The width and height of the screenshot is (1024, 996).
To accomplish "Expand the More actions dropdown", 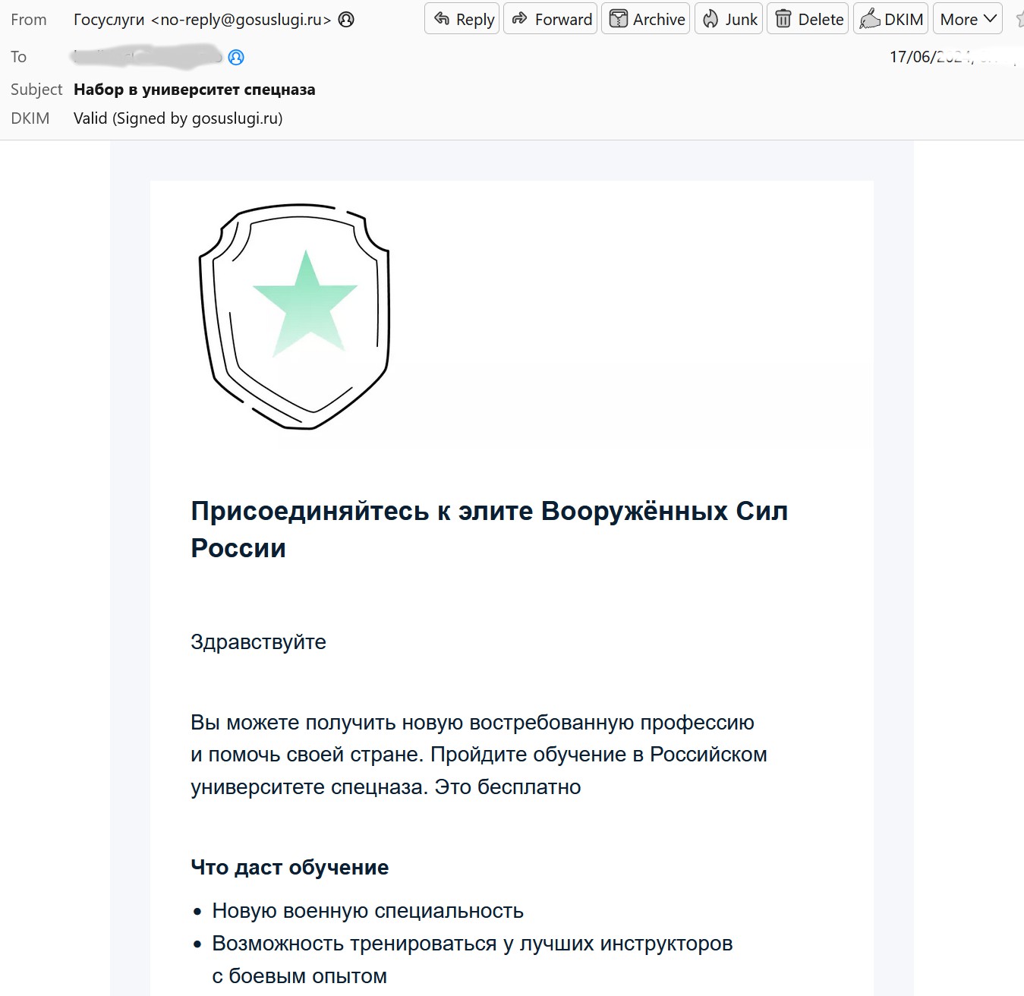I will point(968,19).
